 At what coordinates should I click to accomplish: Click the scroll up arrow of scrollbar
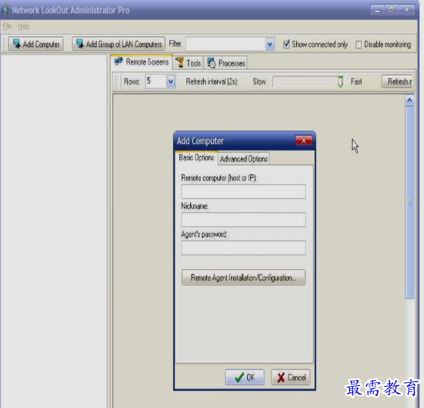[x=410, y=100]
